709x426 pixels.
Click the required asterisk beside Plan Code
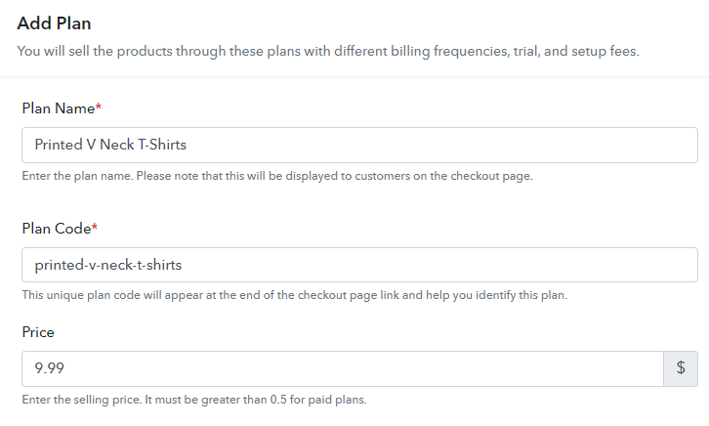[x=95, y=229]
